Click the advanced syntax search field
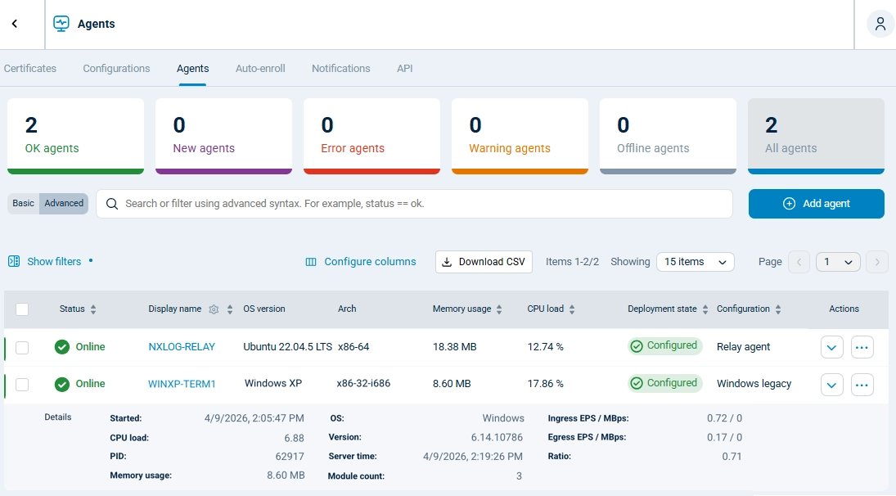896x496 pixels. [x=414, y=204]
